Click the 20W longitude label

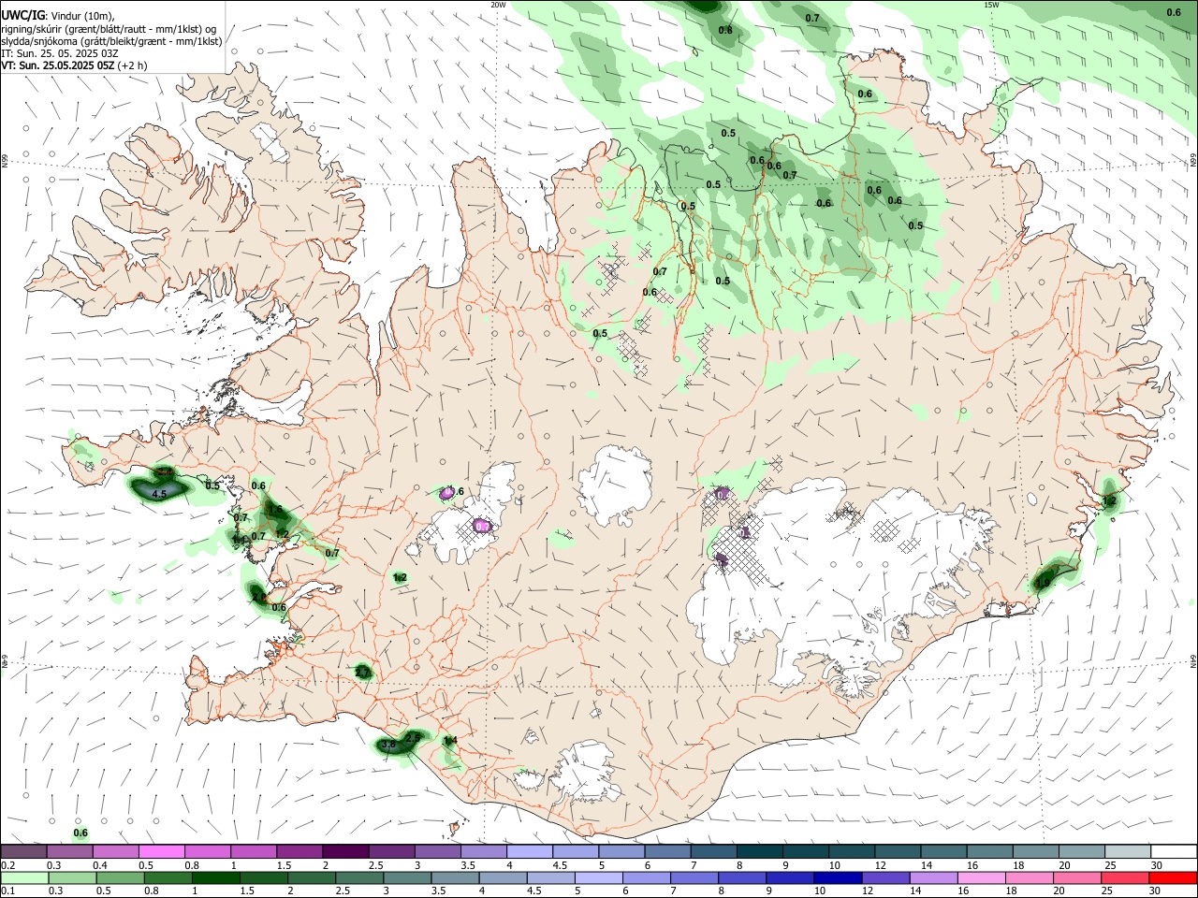pos(498,5)
